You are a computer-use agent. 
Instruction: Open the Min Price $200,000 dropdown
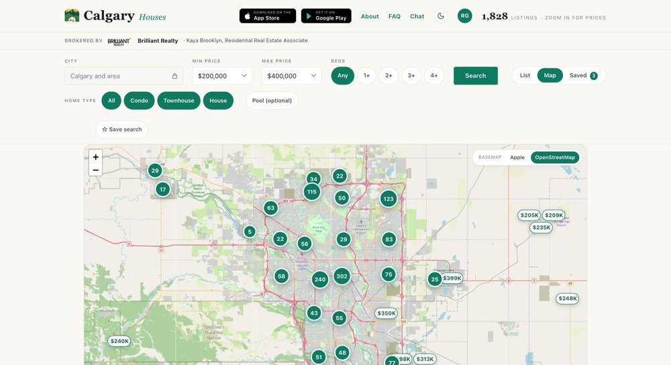(x=222, y=76)
